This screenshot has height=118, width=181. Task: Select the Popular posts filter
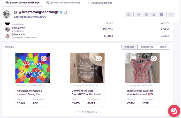[130, 47]
